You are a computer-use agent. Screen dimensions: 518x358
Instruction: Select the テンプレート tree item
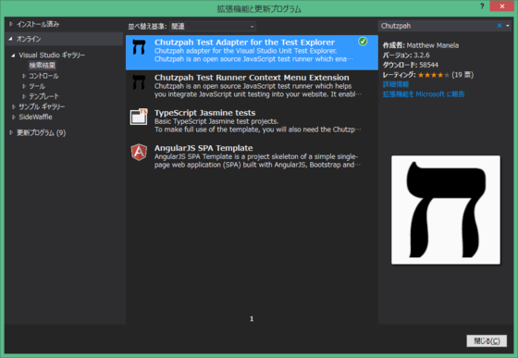click(43, 96)
